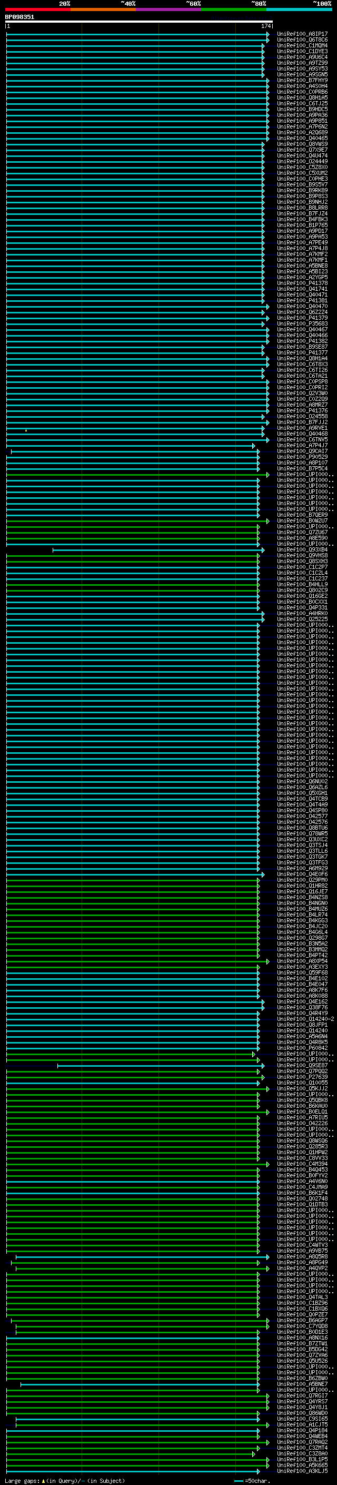Click the UniRef100_A8NX16 entry
This screenshot has height=1485, width=337.
pyautogui.click(x=302, y=1338)
